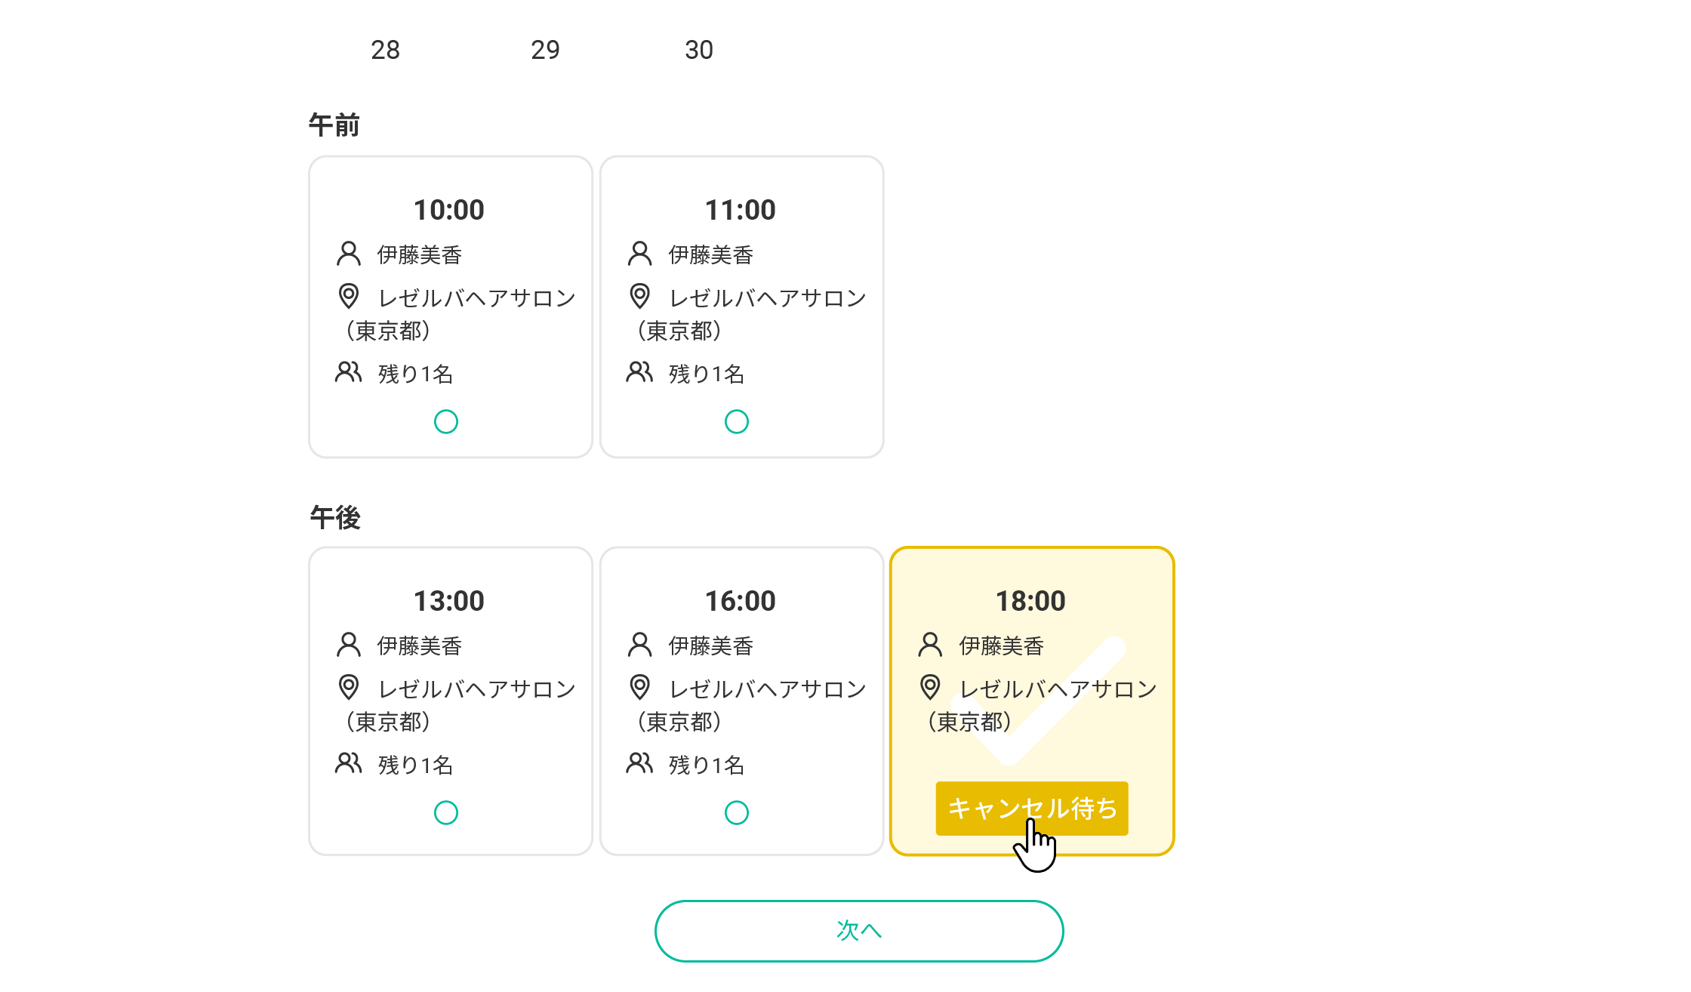Select the 16:00 slot radio circle

click(737, 812)
